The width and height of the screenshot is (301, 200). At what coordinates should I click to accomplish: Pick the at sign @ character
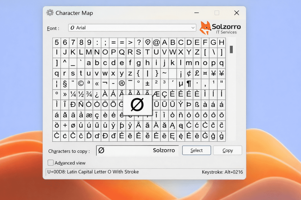pos(156,42)
